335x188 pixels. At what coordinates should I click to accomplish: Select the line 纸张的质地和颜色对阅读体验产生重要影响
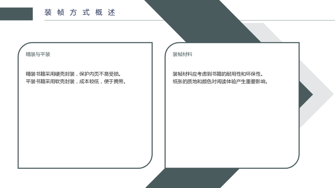coord(220,81)
